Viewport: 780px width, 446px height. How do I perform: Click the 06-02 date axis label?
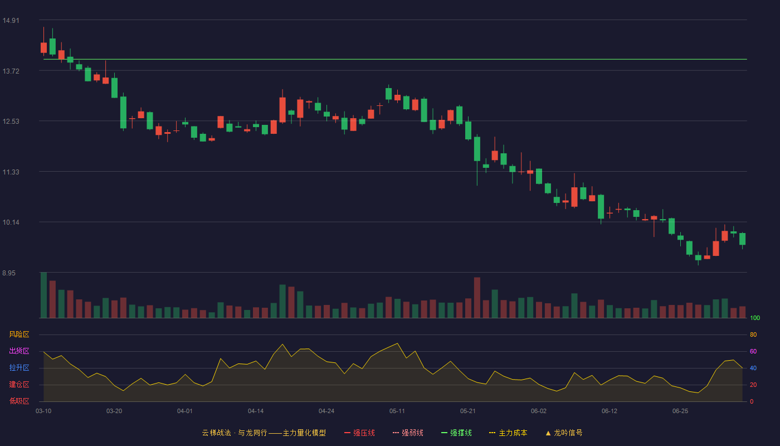tap(539, 411)
